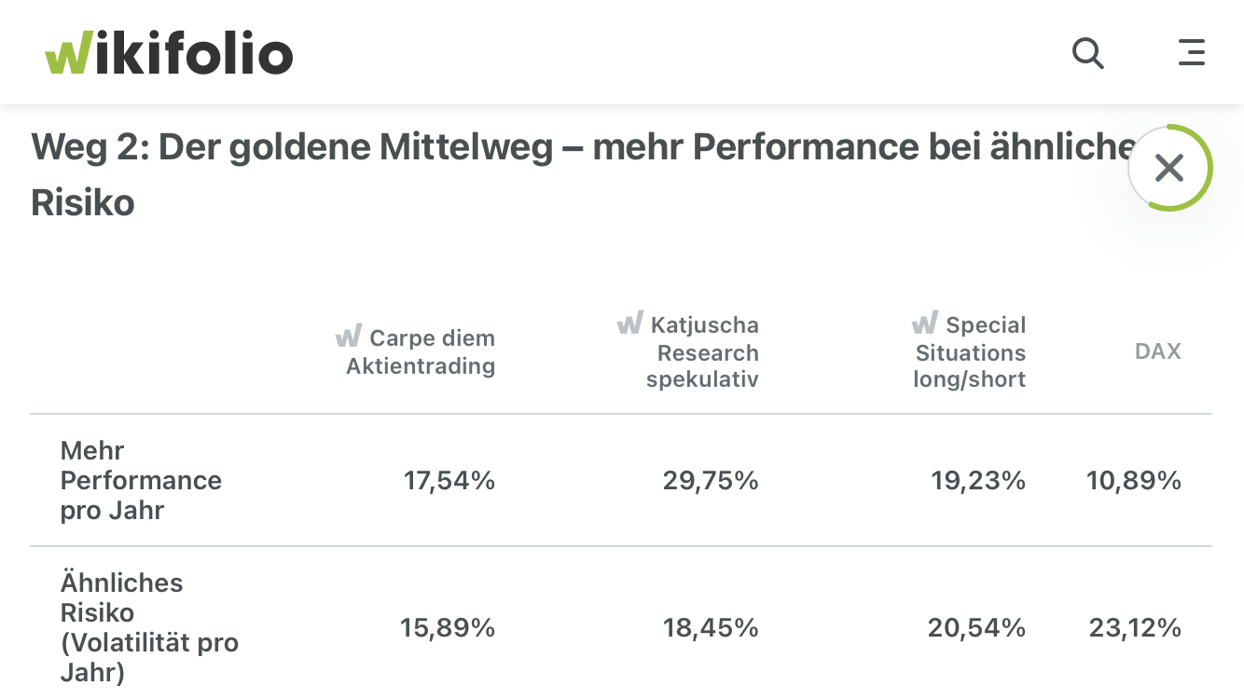Open the hamburger navigation menu icon
Image resolution: width=1244 pixels, height=699 pixels.
coord(1192,53)
